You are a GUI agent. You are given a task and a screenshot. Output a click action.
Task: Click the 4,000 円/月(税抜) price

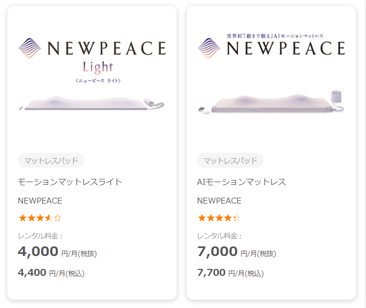point(57,252)
